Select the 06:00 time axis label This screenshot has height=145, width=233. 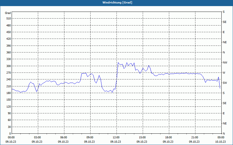[x=64, y=137]
